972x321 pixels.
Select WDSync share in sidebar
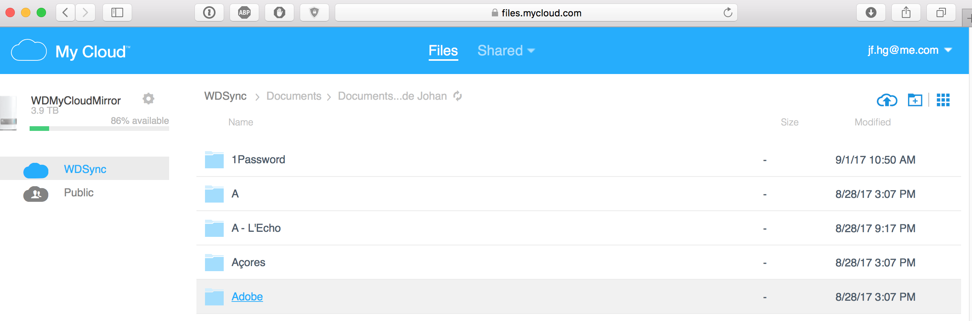click(x=85, y=169)
